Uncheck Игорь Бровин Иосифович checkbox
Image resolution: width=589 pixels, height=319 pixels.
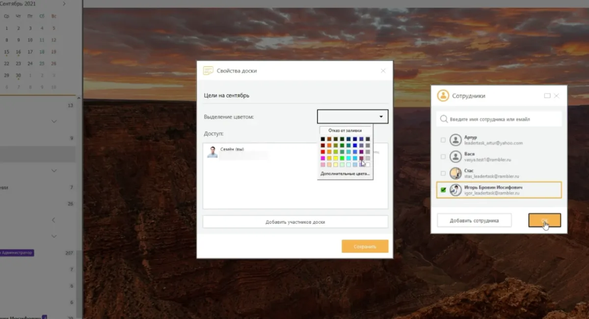pyautogui.click(x=443, y=190)
